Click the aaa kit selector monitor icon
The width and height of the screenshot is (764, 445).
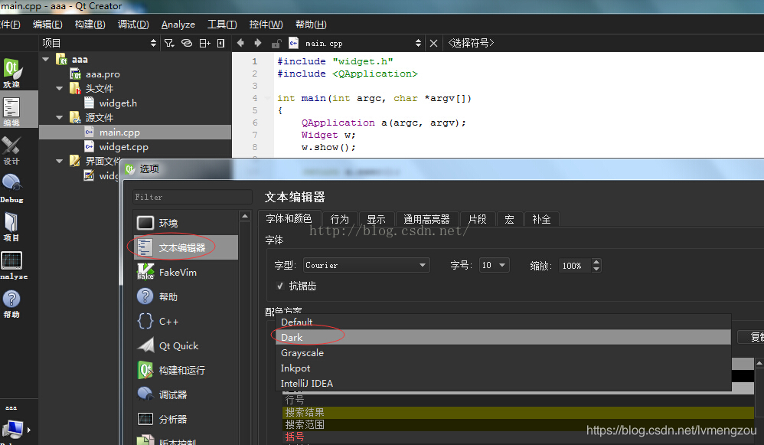pos(13,429)
